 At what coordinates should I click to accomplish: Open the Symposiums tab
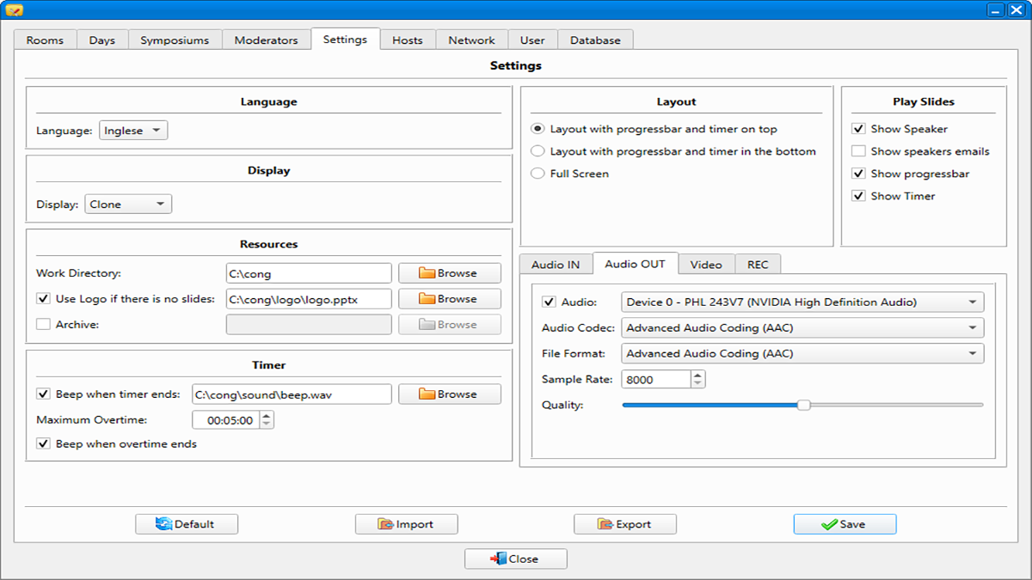tap(175, 40)
